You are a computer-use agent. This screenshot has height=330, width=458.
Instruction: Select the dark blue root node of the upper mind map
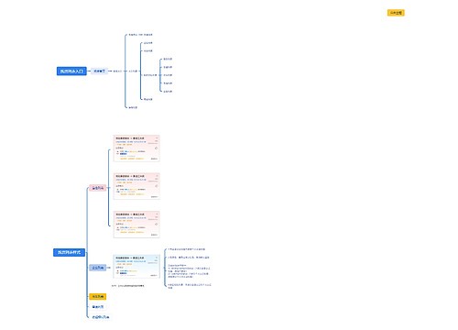(71, 71)
